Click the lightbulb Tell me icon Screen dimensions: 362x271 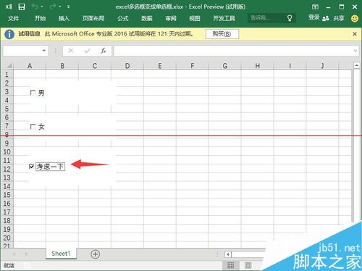(290, 18)
